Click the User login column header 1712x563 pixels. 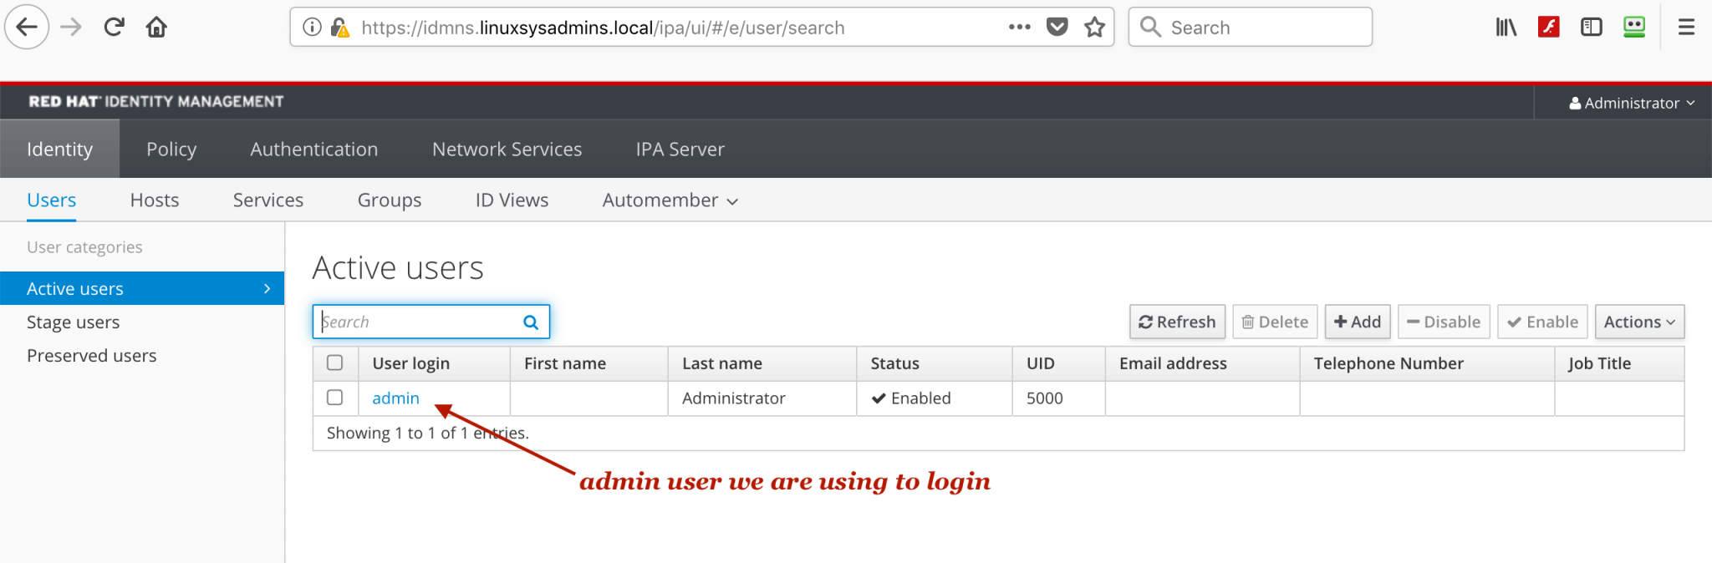(x=435, y=363)
